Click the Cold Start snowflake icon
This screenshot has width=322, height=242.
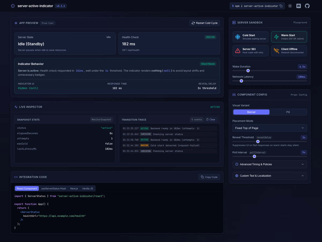point(238,37)
